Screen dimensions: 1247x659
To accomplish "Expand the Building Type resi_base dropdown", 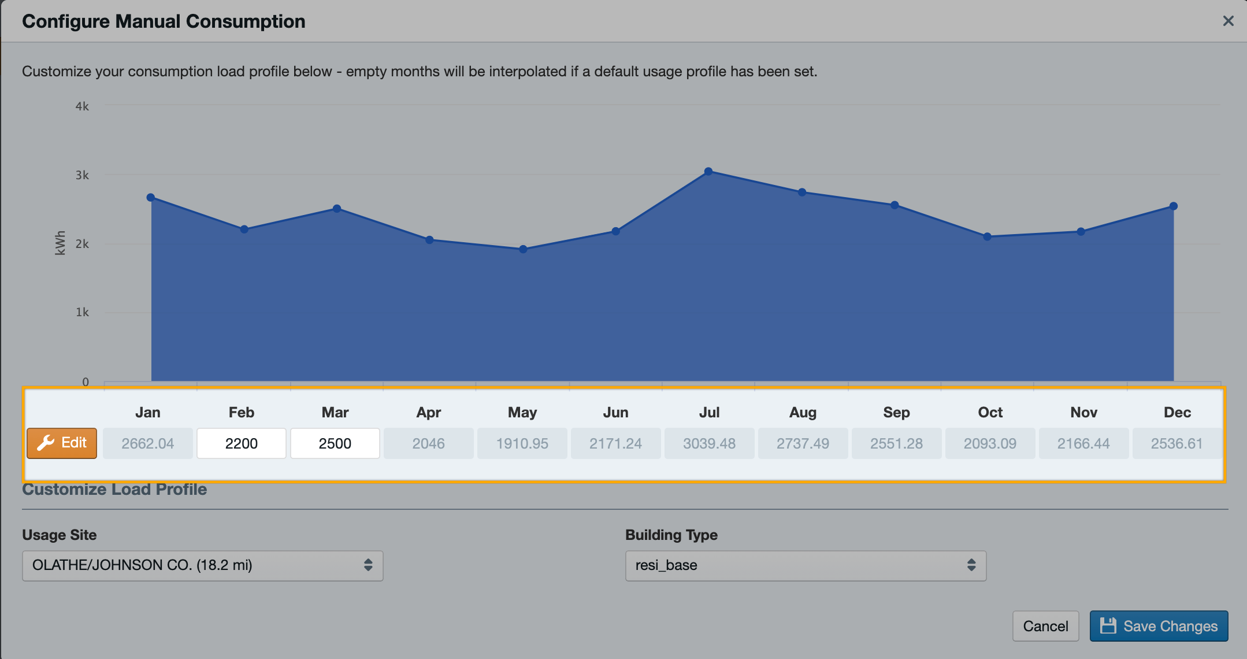I will 806,565.
